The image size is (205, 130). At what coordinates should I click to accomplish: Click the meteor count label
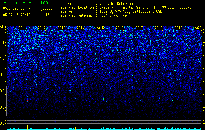click(x=46, y=10)
